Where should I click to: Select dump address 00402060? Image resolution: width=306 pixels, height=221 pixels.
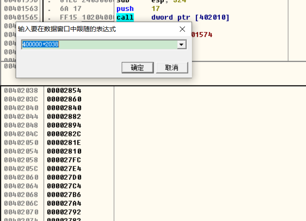tap(21, 178)
